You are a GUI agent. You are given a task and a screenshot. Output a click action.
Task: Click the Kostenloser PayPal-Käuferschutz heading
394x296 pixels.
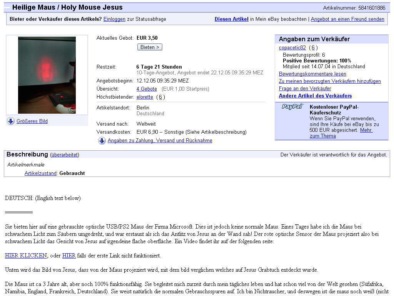pyautogui.click(x=334, y=110)
